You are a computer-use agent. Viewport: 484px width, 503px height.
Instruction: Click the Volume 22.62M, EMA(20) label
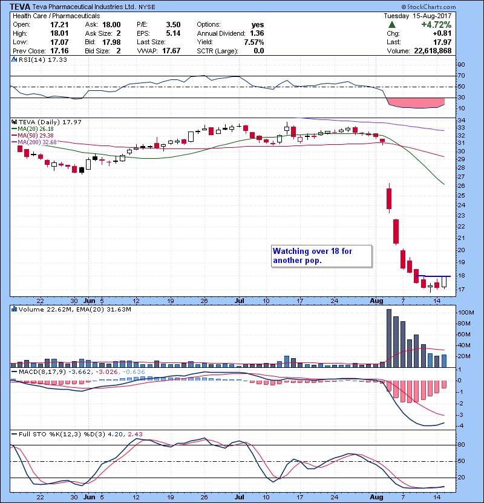click(75, 309)
